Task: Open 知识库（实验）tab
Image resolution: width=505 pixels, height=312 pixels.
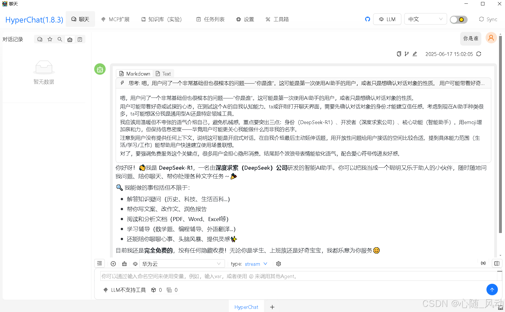Action: click(x=162, y=19)
